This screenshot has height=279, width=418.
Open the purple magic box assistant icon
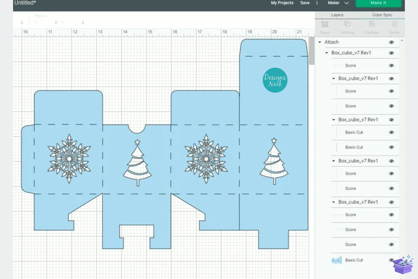click(x=403, y=264)
